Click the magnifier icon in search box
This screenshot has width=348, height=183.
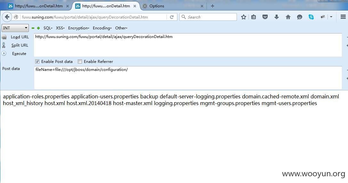point(183,17)
